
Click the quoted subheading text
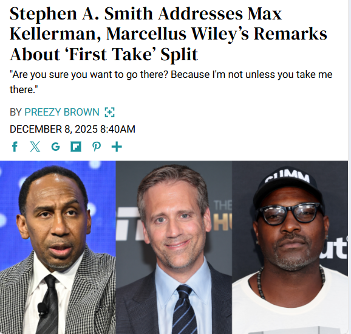pyautogui.click(x=171, y=82)
